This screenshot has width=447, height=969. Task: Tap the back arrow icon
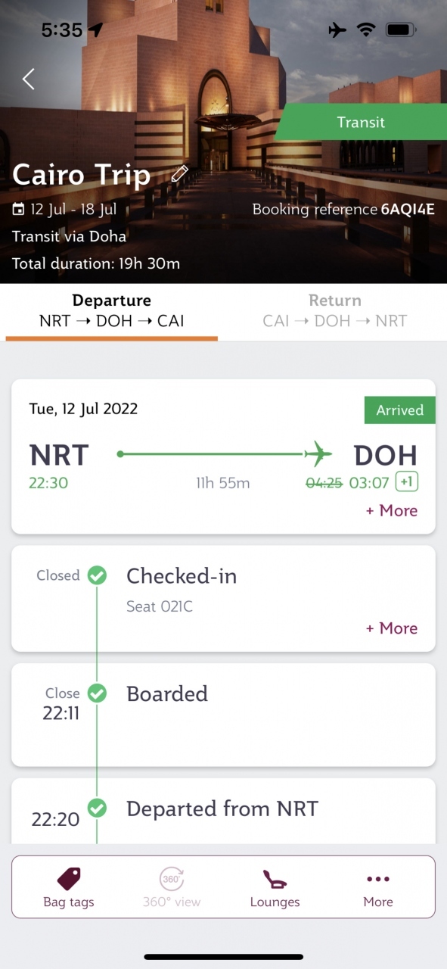coord(29,79)
